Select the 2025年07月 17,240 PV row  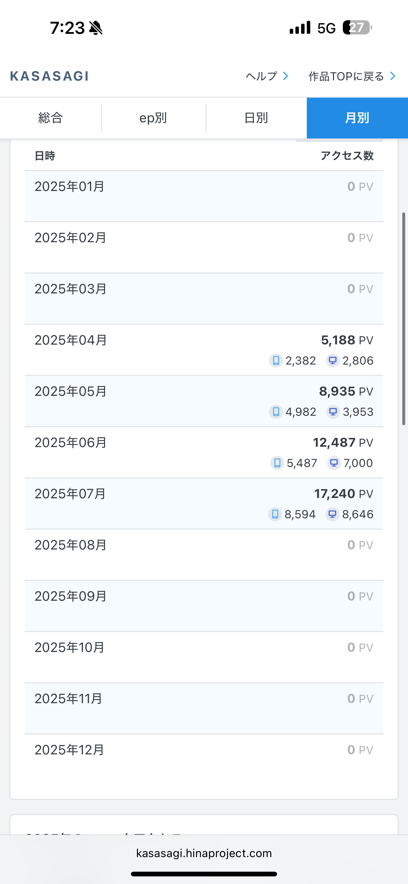tap(204, 503)
